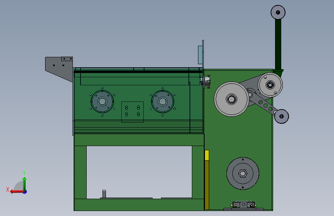The width and height of the screenshot is (334, 216).
Task: Select the small grey pin inside the frame opening
Action: pyautogui.click(x=104, y=194)
